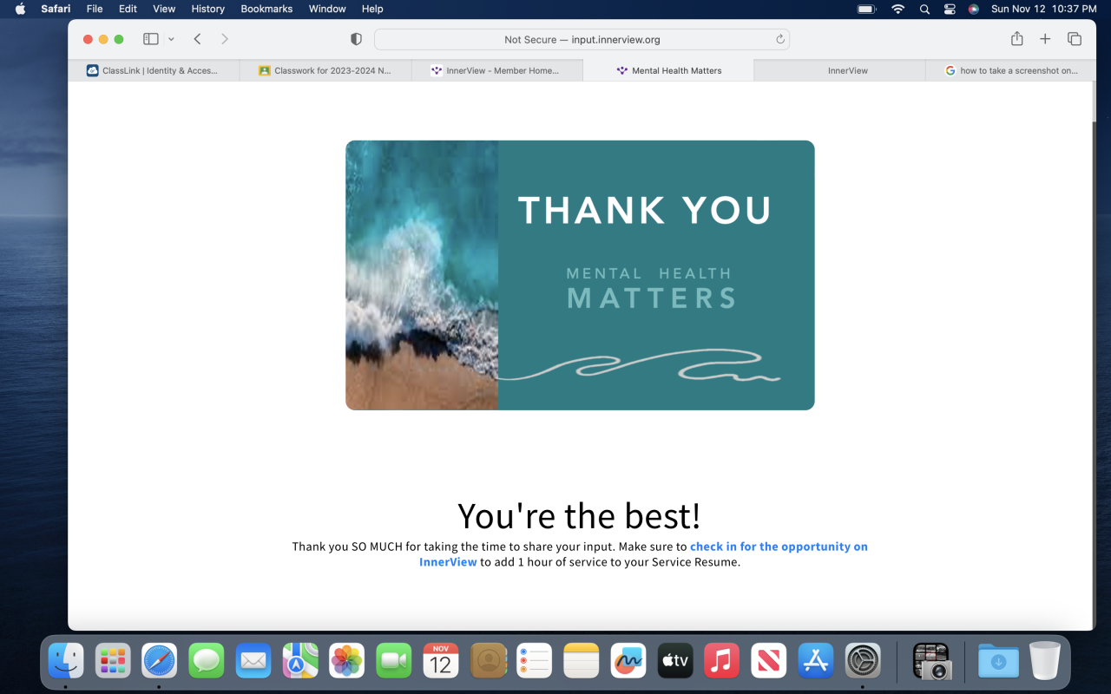Open Reminders from the Dock
The width and height of the screenshot is (1111, 694).
point(535,661)
